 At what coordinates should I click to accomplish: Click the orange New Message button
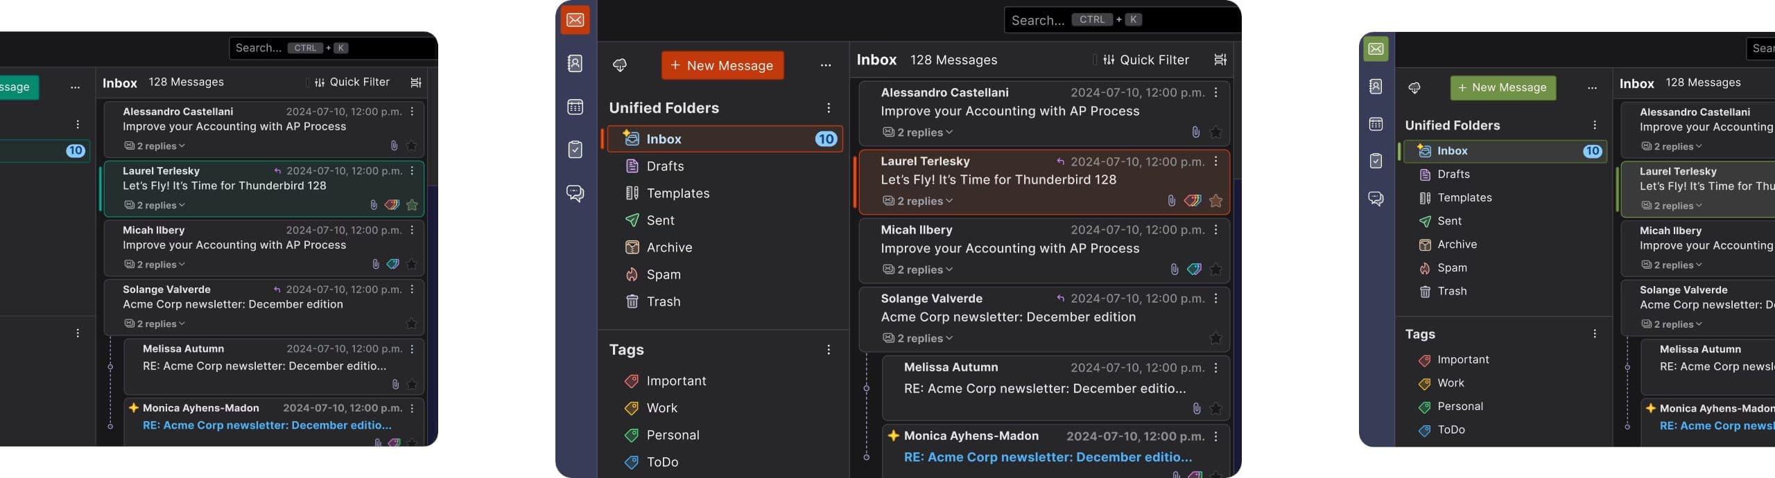[722, 66]
